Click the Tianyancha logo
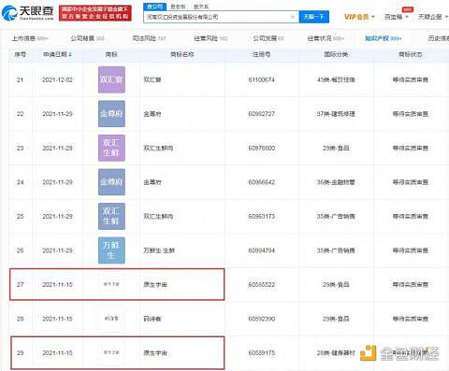The width and height of the screenshot is (449, 371). (x=27, y=13)
